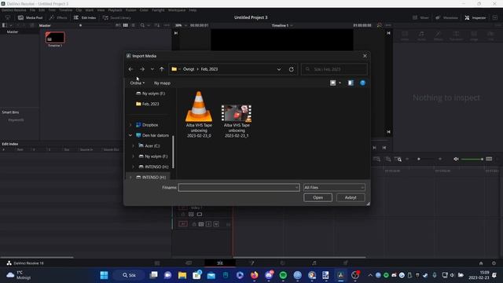Open the Effects panel
The image size is (503, 283).
click(58, 17)
